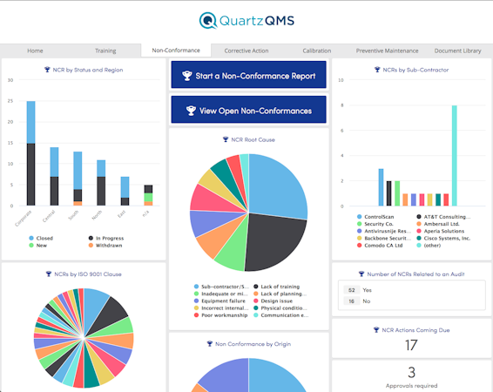Viewport: 493px width, 392px height.
Task: Click trophy icon beside NCRs by Sub-Contractor
Action: tap(377, 70)
